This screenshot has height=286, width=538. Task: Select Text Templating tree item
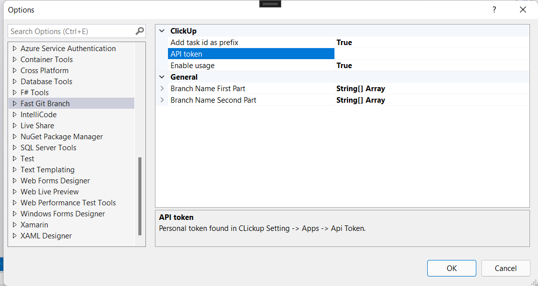(x=47, y=170)
